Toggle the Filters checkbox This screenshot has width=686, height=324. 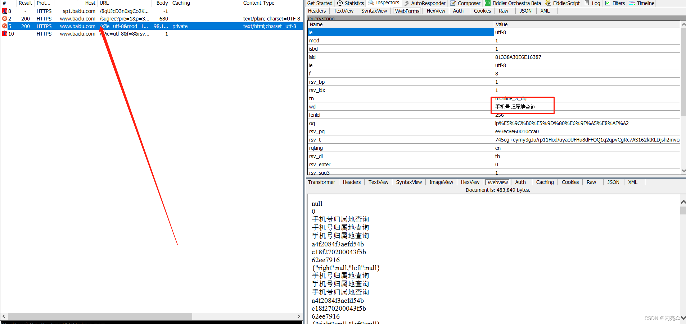608,3
